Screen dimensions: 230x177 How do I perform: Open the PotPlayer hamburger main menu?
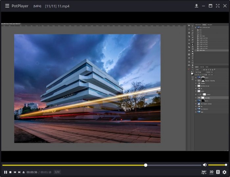point(7,6)
